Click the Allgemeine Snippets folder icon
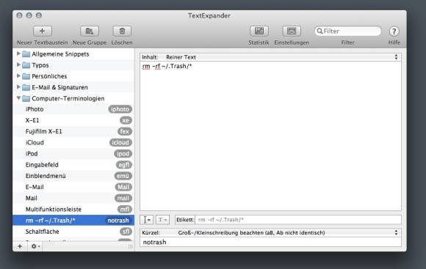This screenshot has height=269, width=426. pyautogui.click(x=26, y=54)
